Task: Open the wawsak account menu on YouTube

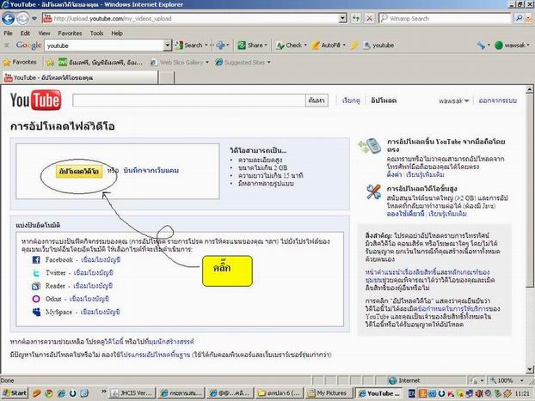Action: click(x=453, y=100)
